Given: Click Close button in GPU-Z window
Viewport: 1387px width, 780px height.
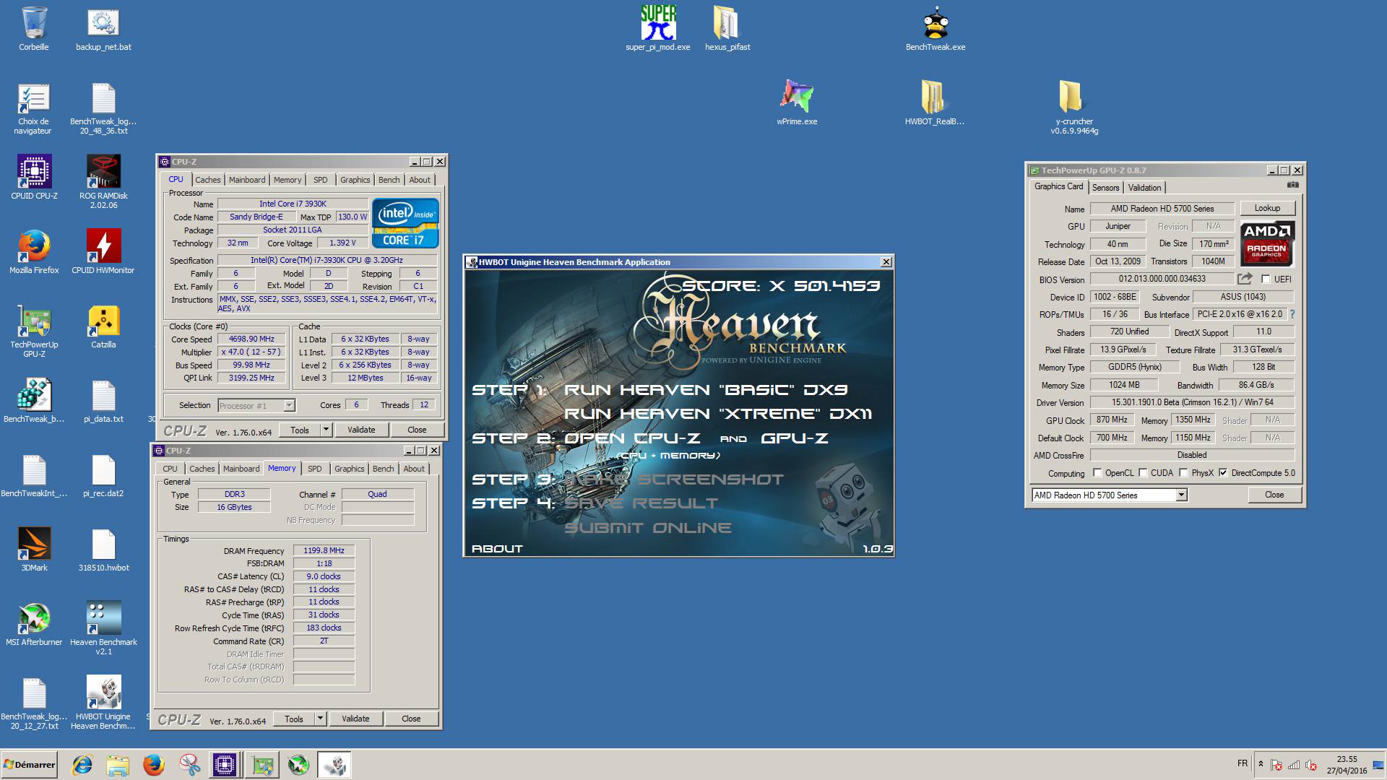Looking at the screenshot, I should 1274,495.
